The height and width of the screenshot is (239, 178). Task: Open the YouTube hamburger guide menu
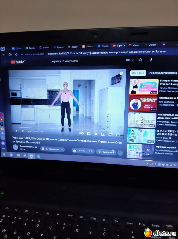(6, 62)
